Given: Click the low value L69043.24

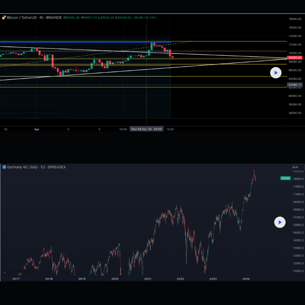Looking at the screenshot, I should pyautogui.click(x=106, y=18).
